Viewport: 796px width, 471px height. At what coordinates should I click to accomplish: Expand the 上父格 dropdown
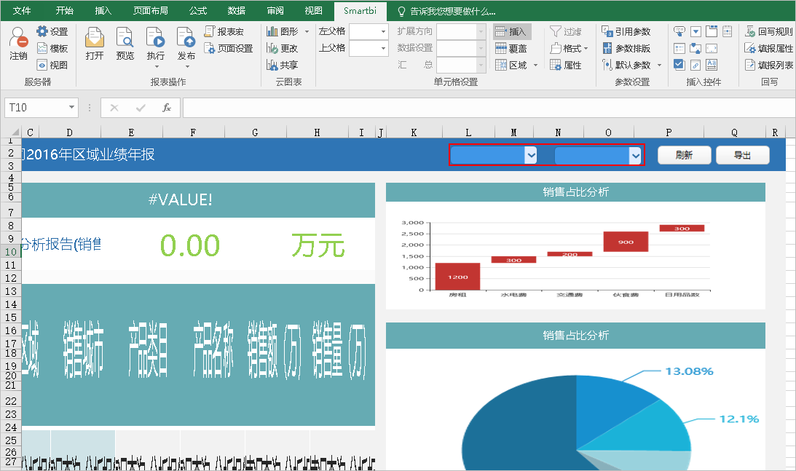tap(383, 48)
